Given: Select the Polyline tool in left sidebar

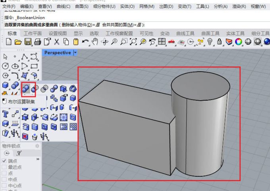Looking at the screenshot, I should click(25, 57).
